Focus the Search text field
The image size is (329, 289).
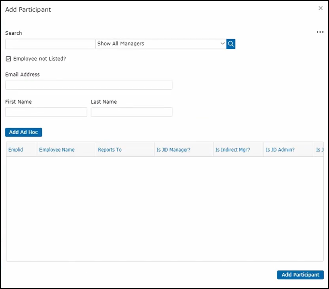(50, 44)
